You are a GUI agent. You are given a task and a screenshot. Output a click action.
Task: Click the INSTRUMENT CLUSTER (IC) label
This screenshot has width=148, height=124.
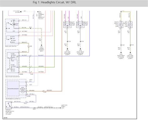13,99
